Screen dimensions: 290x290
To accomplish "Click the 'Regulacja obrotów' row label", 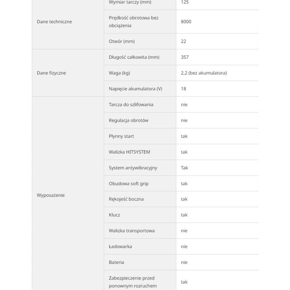I will pos(128,120).
